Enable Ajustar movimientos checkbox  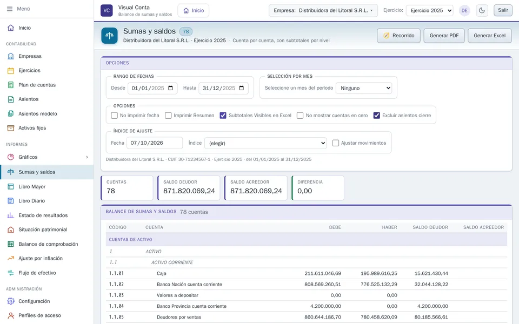pos(336,143)
